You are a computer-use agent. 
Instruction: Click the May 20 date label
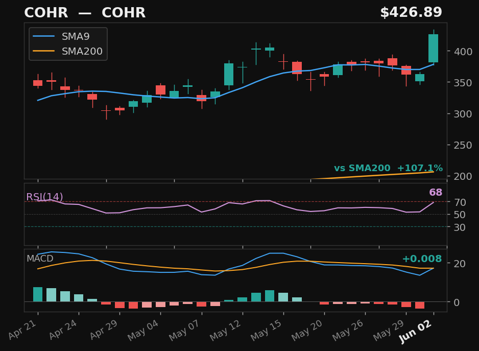(x=307, y=331)
